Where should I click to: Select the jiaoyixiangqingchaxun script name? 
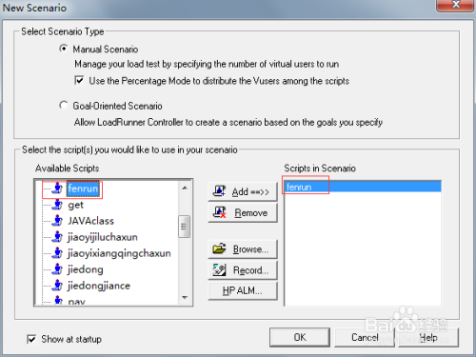coord(119,253)
